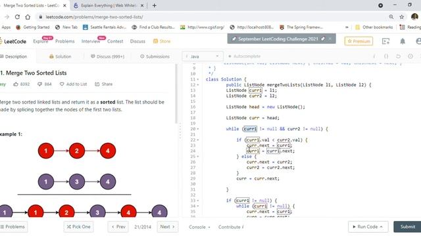The image size is (421, 236).
Task: Open Contest in the top navigation
Action: pos(115,41)
